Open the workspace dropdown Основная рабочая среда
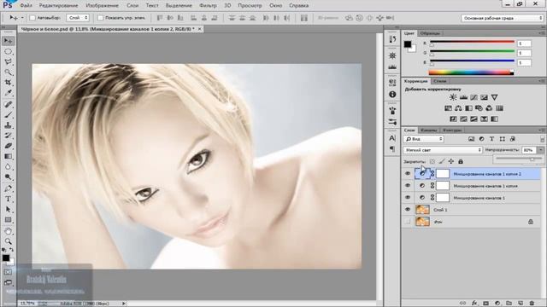This screenshot has height=307, width=547. click(503, 18)
